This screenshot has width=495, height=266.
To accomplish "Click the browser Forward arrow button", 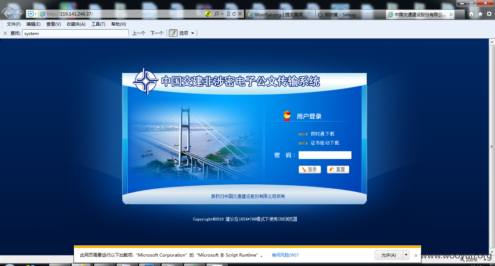I will pos(20,14).
